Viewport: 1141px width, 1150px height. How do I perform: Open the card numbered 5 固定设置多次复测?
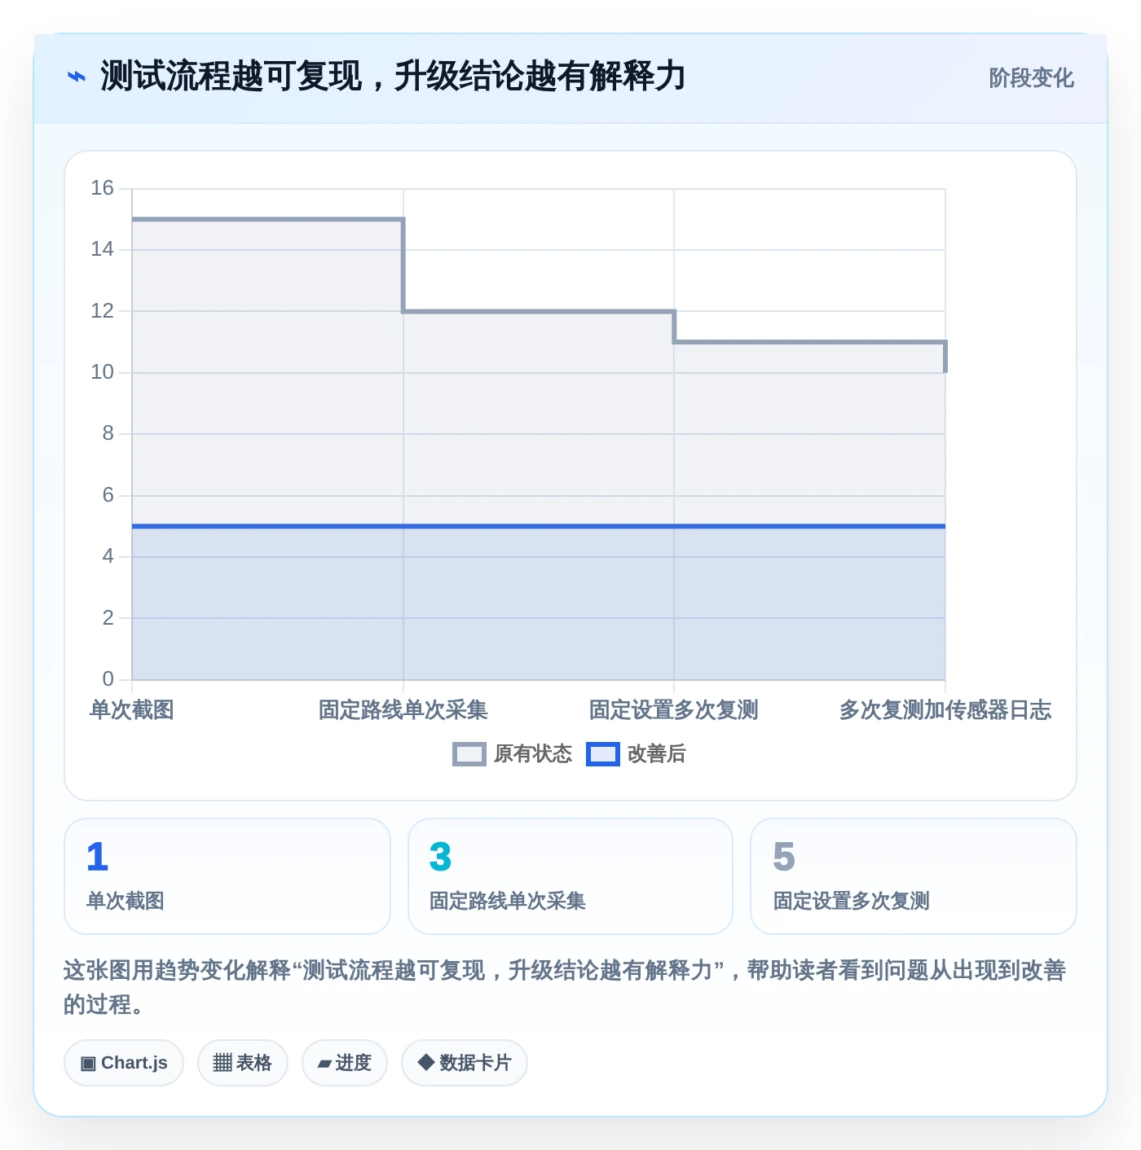click(x=914, y=876)
